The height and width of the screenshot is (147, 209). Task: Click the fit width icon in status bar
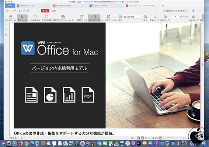pos(160,138)
